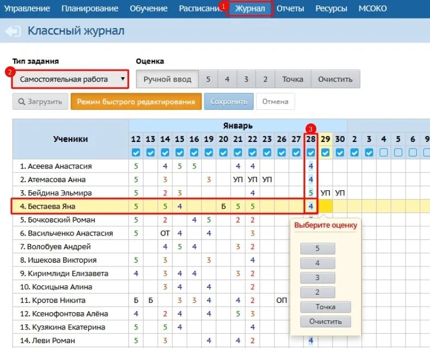Check the empty checkbox under date 4
430x348 pixels.
point(384,152)
